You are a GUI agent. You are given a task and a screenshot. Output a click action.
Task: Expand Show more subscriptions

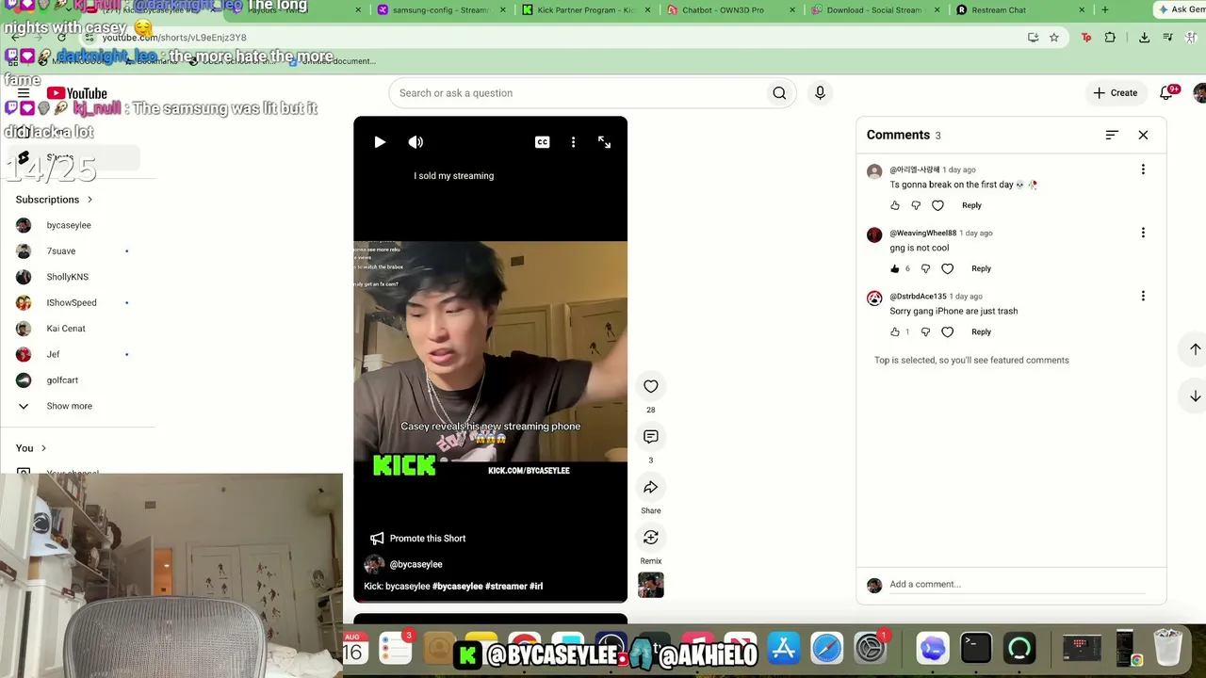click(70, 406)
